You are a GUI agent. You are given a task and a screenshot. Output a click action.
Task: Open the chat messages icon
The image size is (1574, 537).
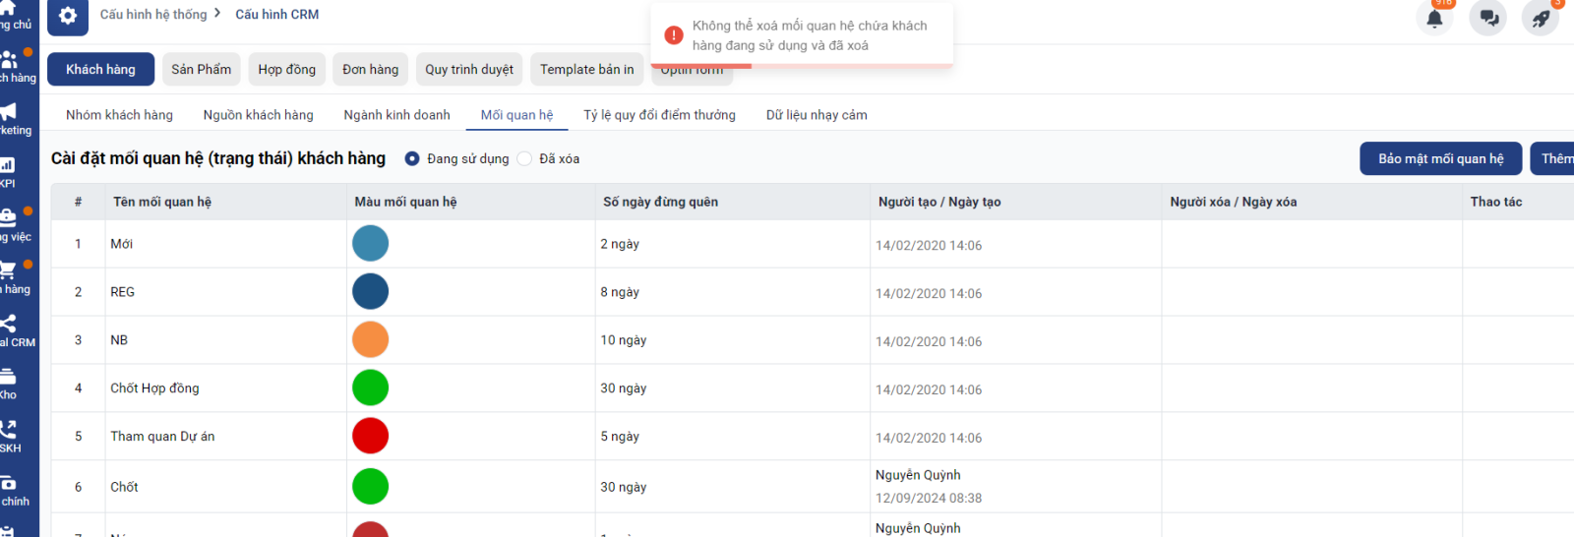[1488, 18]
